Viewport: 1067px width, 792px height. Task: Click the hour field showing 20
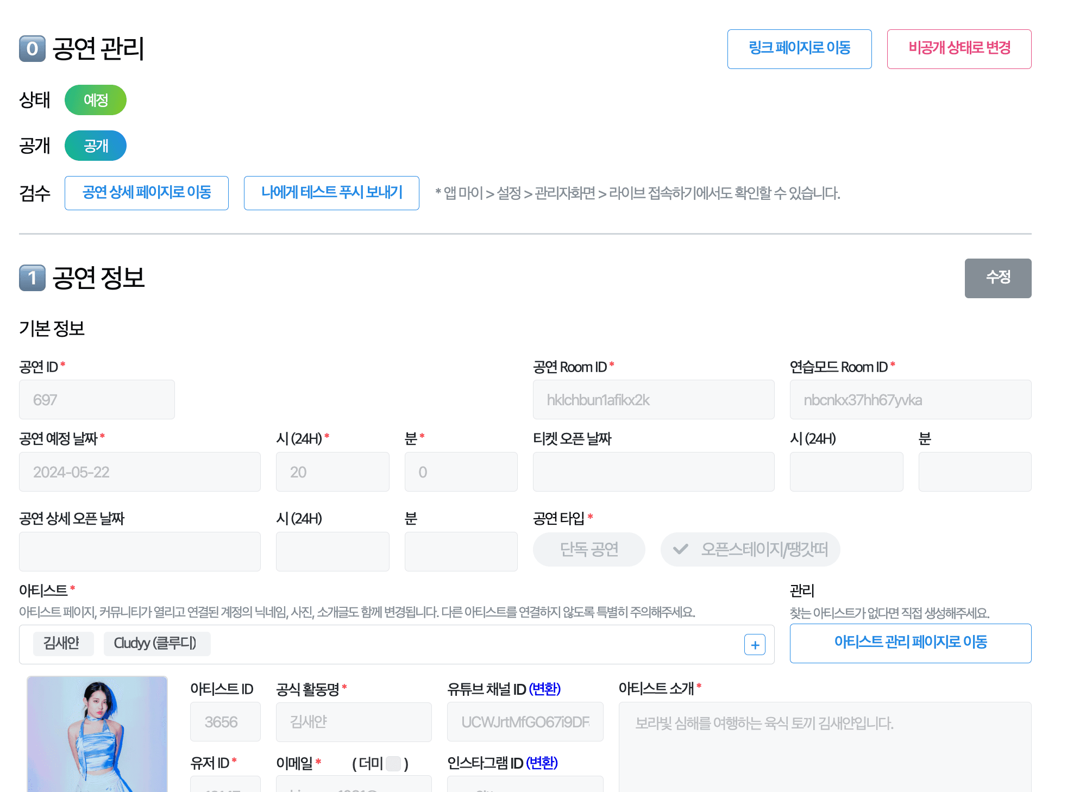[332, 472]
